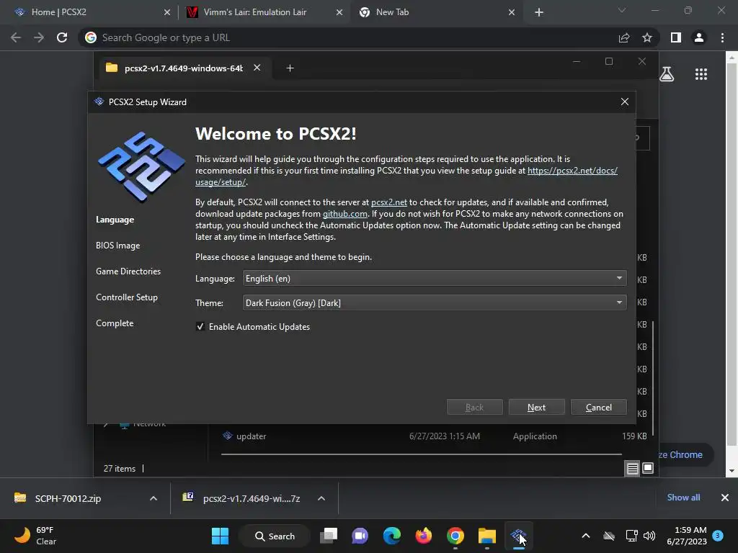Open Chrome three-dot menu
Viewport: 738px width, 553px height.
(722, 37)
